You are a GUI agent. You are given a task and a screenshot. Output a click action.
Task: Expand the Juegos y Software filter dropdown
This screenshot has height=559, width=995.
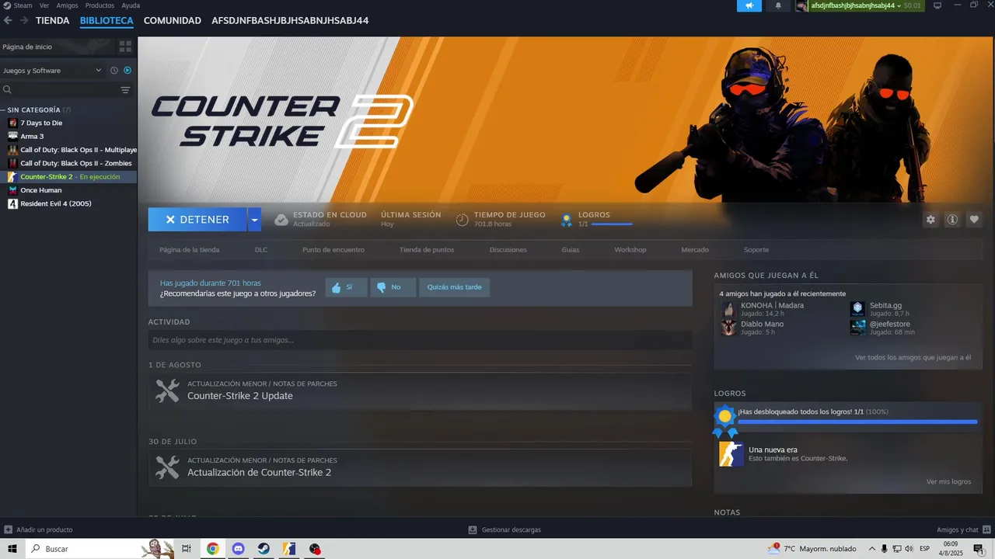52,71
